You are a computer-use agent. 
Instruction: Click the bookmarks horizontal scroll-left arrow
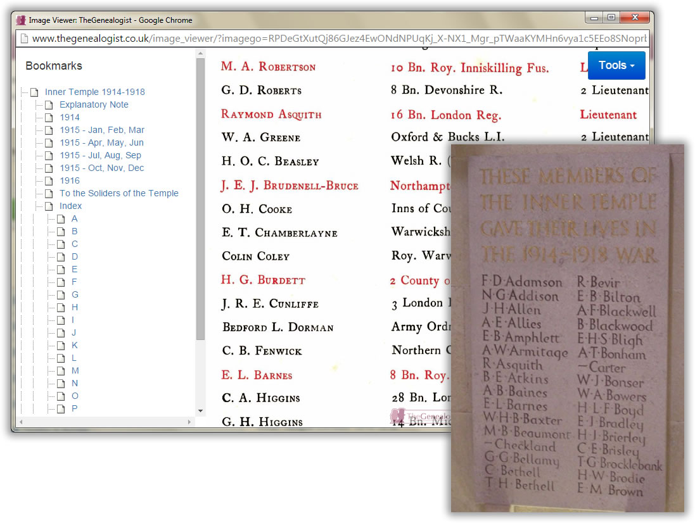point(21,422)
